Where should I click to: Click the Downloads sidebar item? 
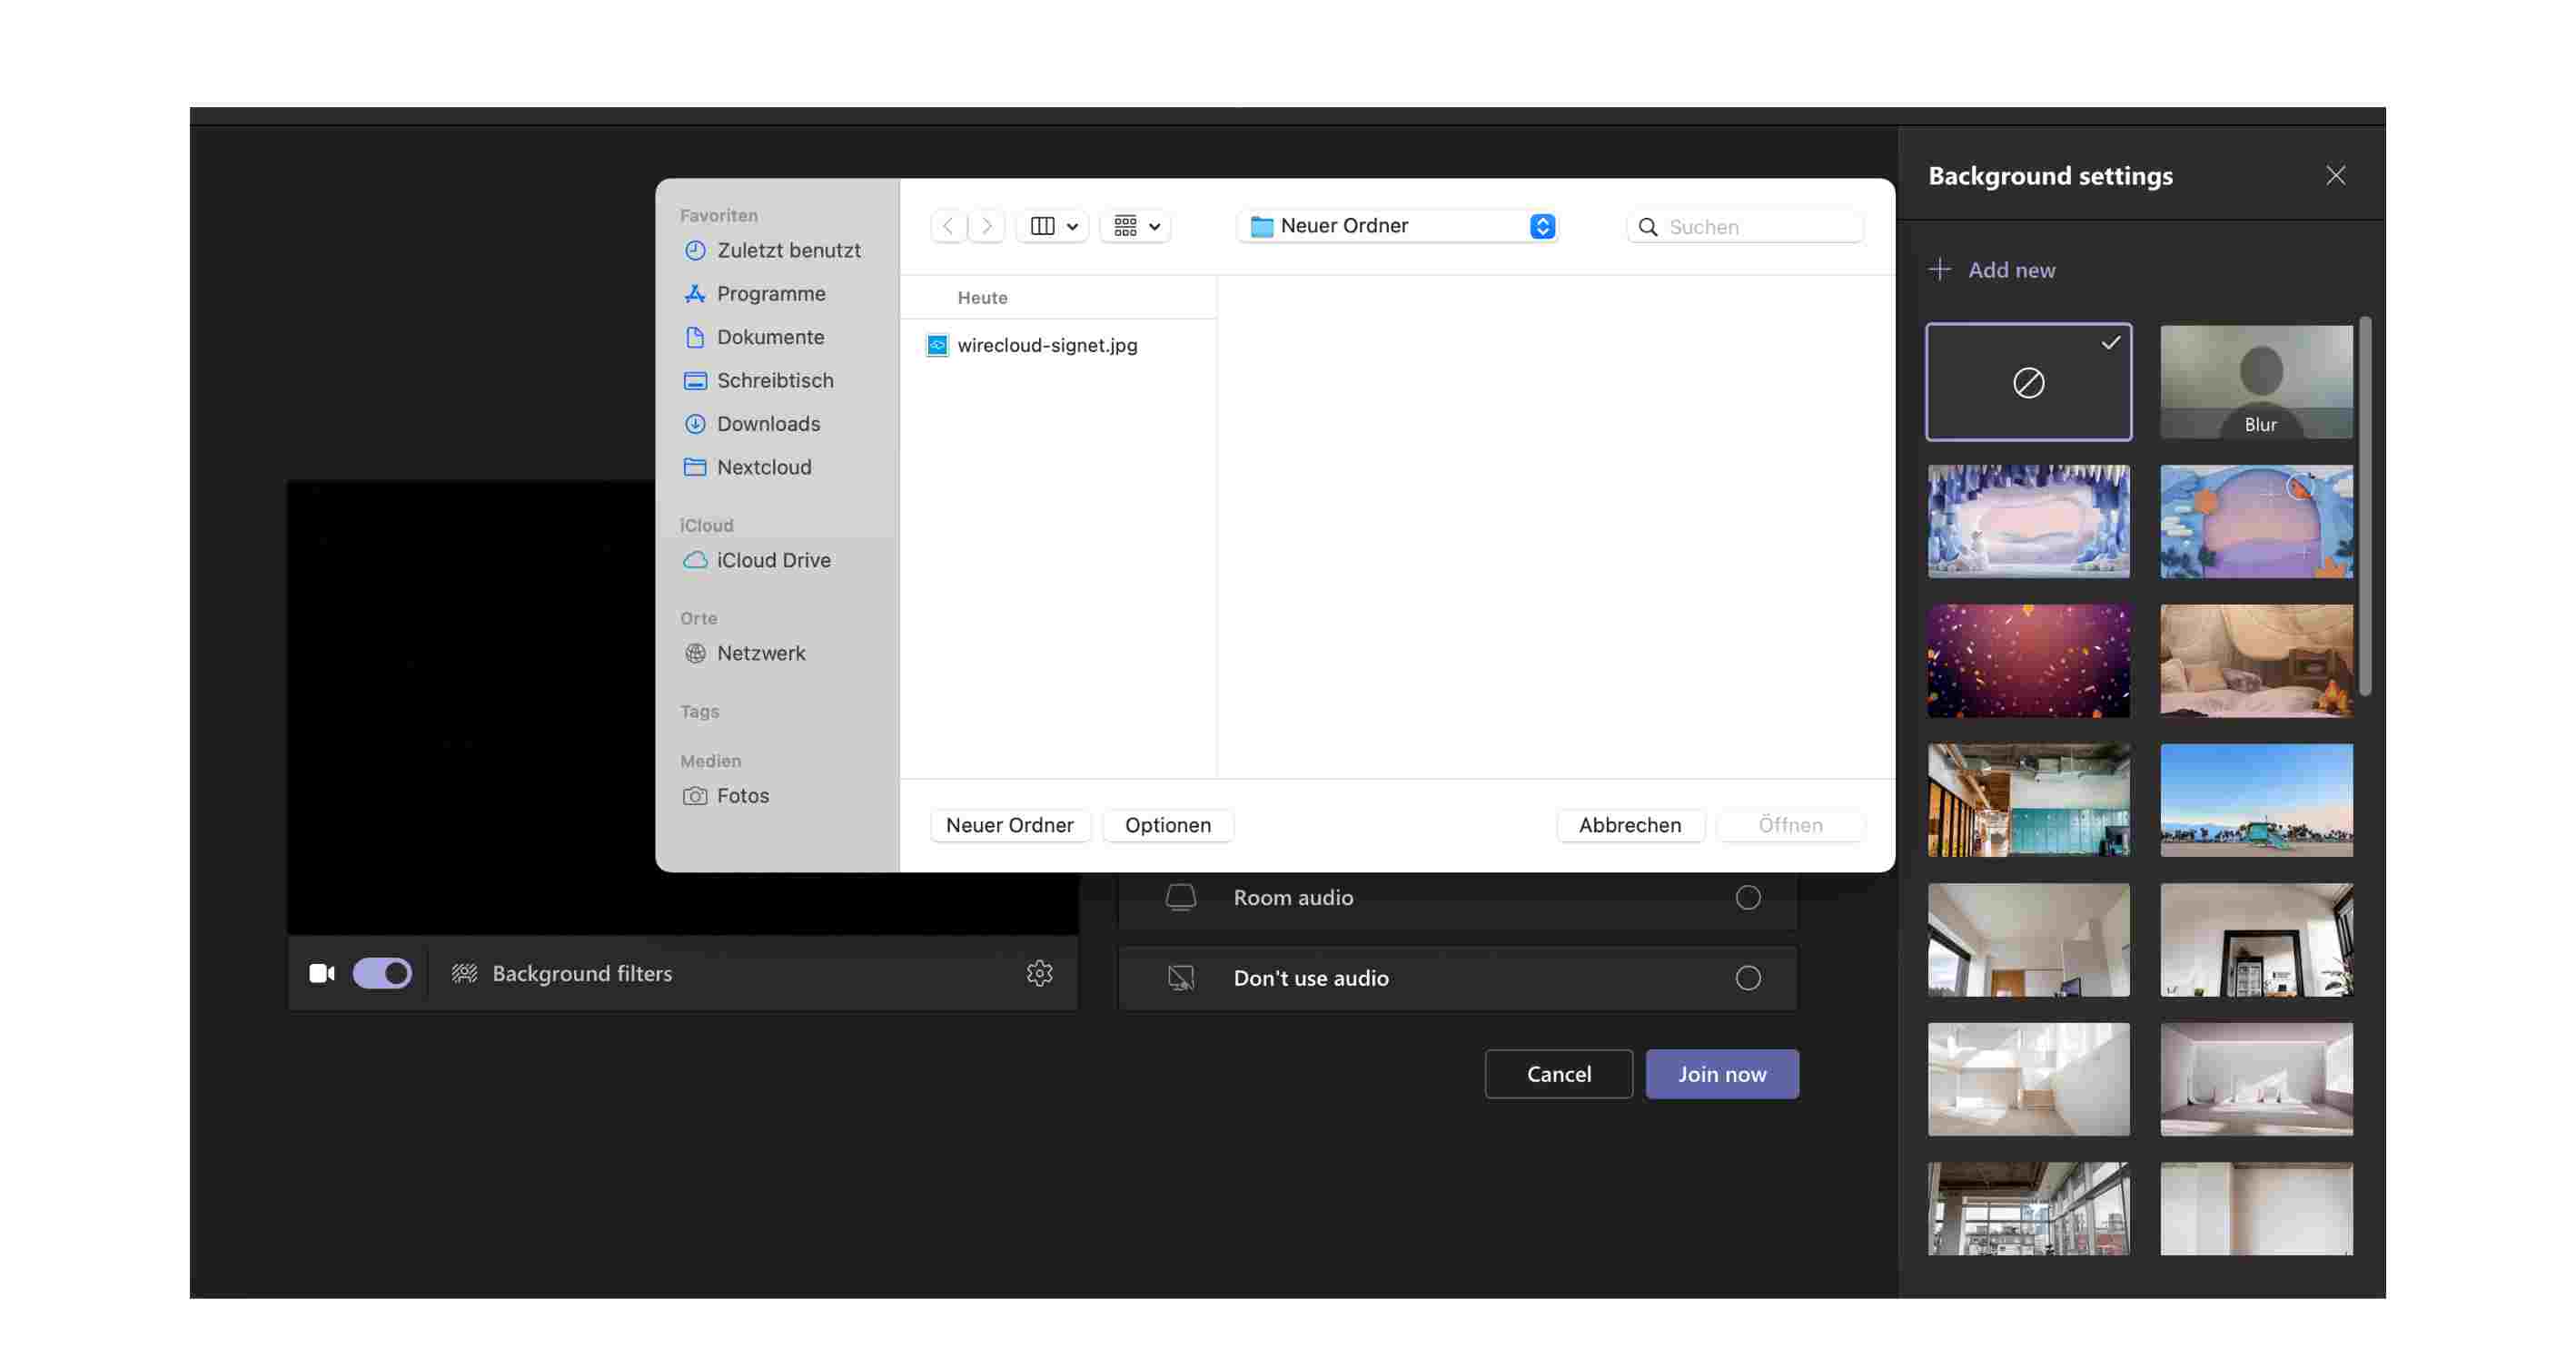767,422
